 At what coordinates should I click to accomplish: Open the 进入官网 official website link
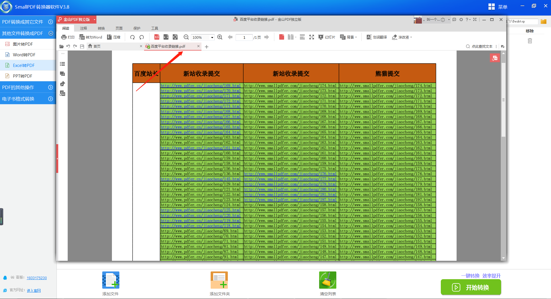(x=34, y=290)
